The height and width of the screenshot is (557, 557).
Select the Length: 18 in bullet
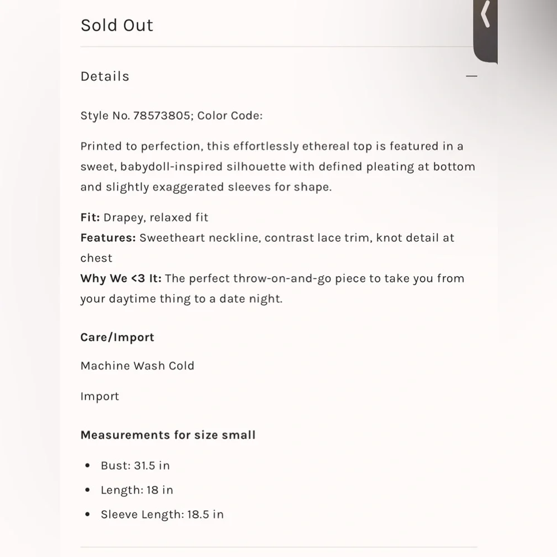pyautogui.click(x=137, y=490)
